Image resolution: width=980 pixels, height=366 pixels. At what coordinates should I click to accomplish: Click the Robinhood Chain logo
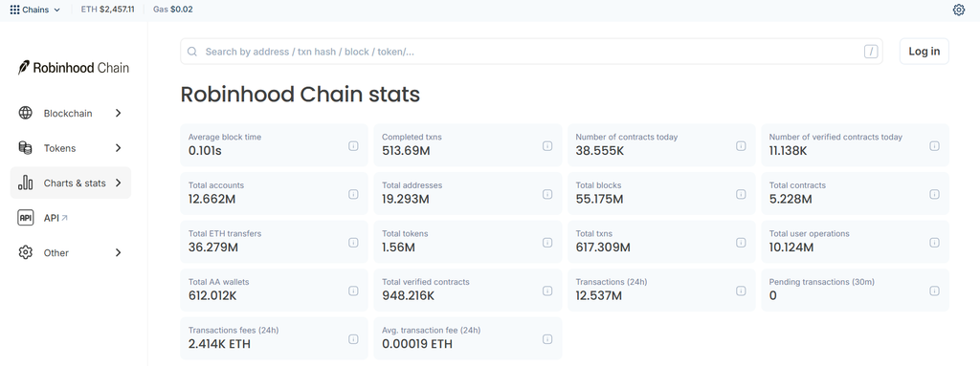(x=73, y=68)
